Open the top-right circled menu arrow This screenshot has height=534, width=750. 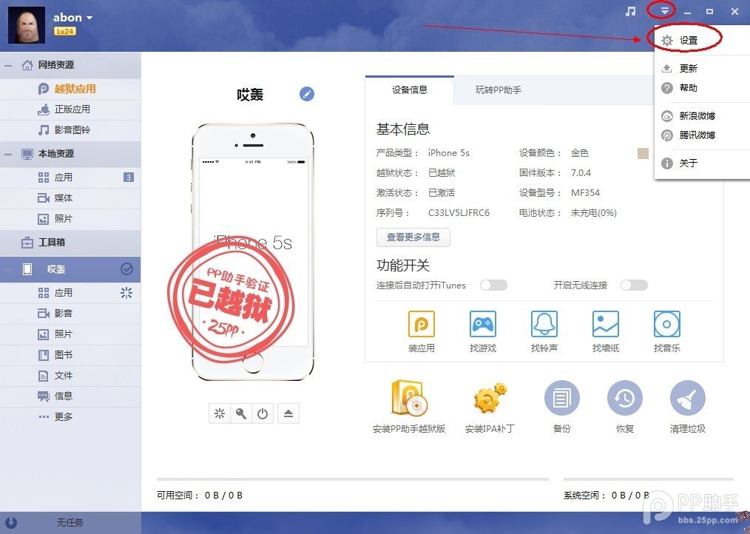click(x=665, y=10)
